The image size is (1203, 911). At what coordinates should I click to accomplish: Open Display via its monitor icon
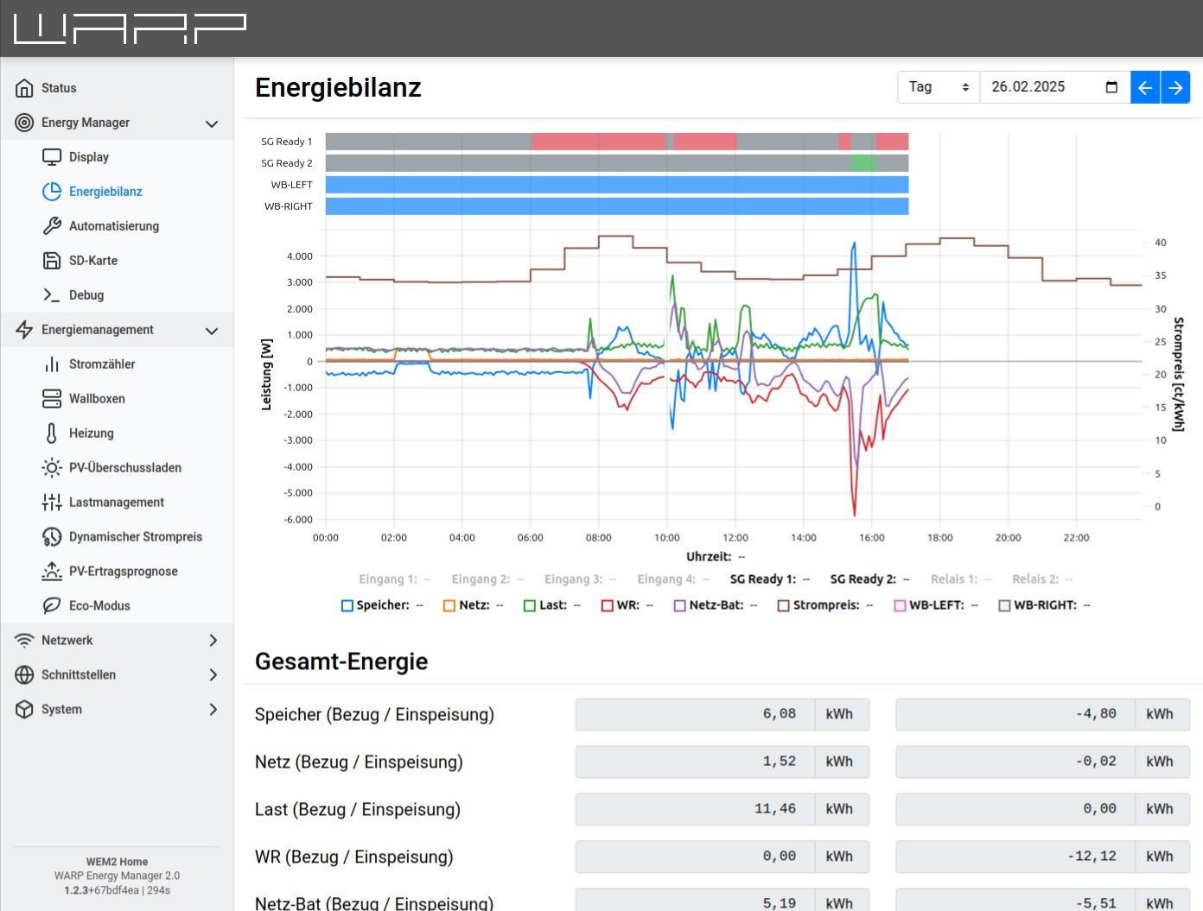tap(52, 157)
